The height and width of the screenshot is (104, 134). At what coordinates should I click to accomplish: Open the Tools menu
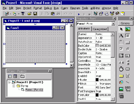pyautogui.click(x=85, y=8)
